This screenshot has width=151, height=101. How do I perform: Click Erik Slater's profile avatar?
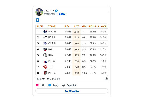pos(39,12)
